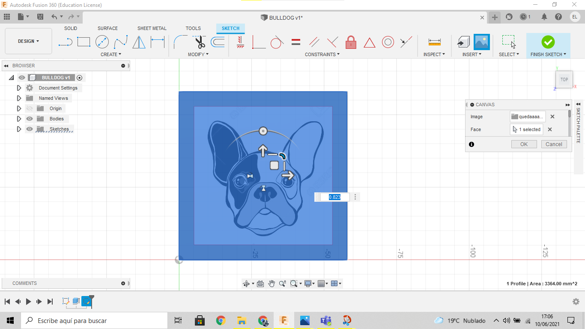
Task: Select the Concentric constraint icon
Action: coord(388,42)
